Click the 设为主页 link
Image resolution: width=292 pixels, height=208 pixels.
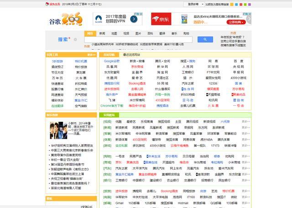(55, 4)
